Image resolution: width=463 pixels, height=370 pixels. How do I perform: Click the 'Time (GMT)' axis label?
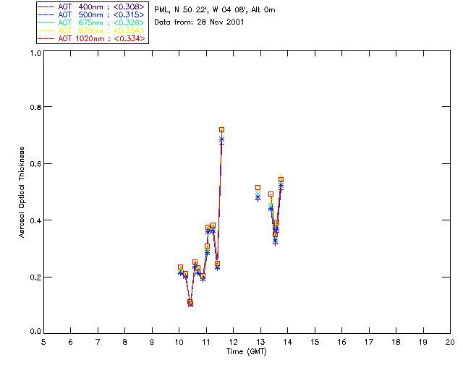coord(246,352)
